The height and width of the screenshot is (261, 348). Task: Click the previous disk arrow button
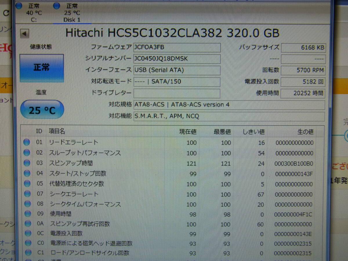25,33
